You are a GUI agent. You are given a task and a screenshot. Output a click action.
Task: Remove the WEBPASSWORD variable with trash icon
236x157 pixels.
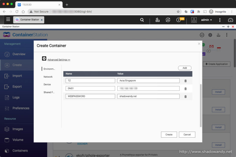coord(185,96)
